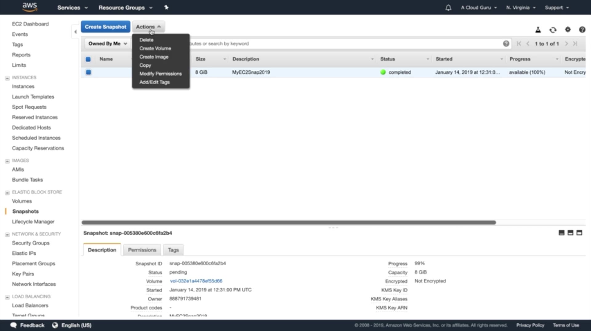Collapse the IMAGES section
The height and width of the screenshot is (331, 591).
(7, 161)
